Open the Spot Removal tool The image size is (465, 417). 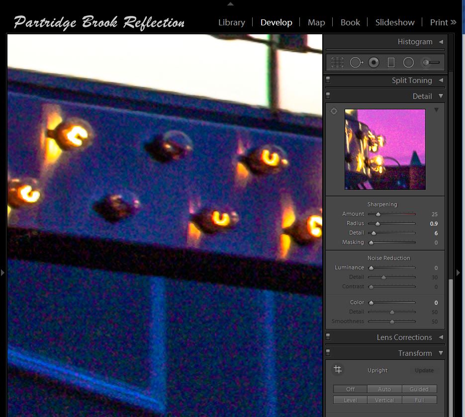pyautogui.click(x=356, y=62)
